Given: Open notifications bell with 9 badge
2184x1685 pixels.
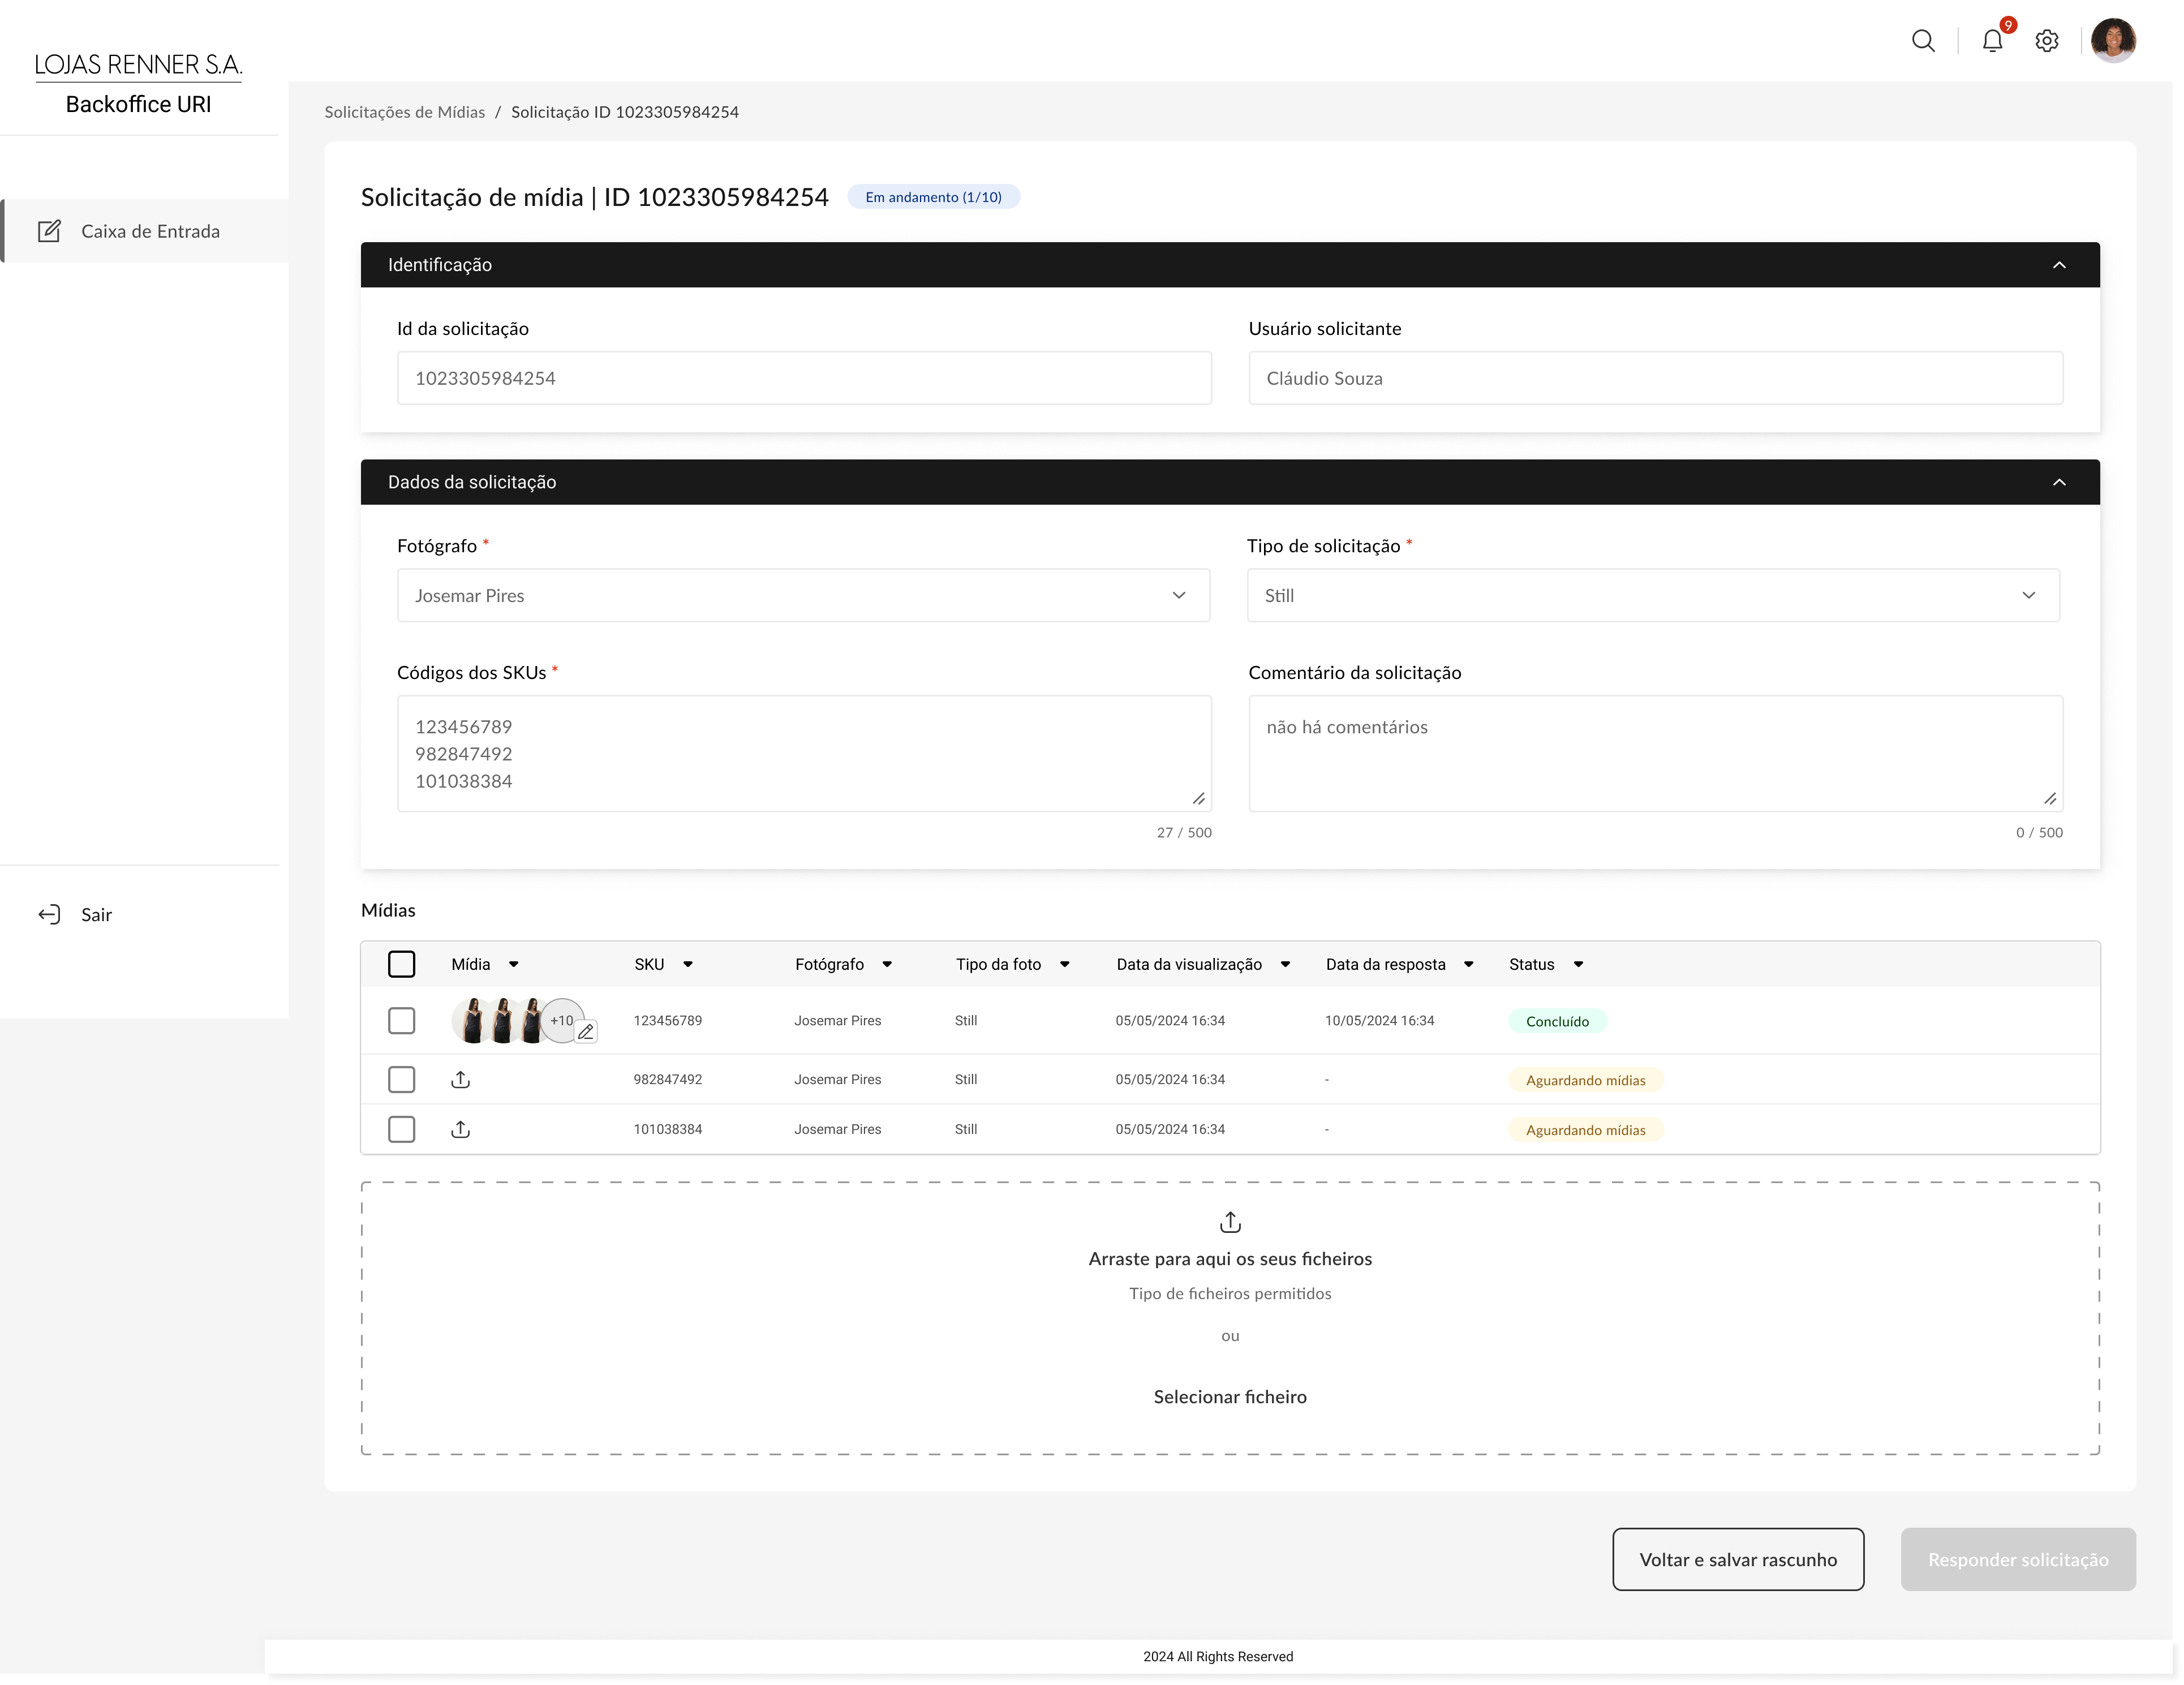Looking at the screenshot, I should tap(1991, 41).
